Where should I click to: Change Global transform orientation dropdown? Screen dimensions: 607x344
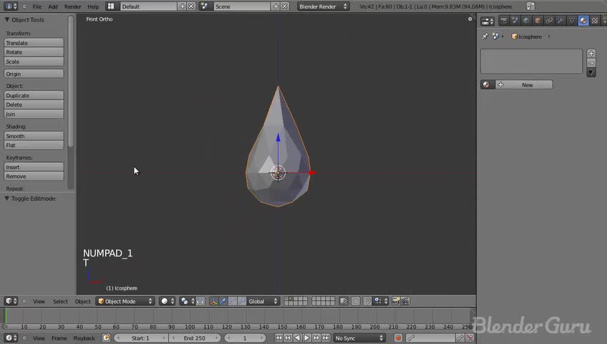(x=263, y=301)
